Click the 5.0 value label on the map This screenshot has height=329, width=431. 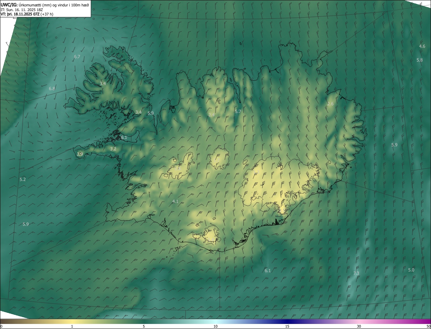(x=411, y=270)
